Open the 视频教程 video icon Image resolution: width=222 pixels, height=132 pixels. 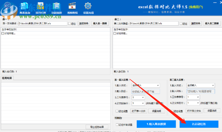[72, 8]
